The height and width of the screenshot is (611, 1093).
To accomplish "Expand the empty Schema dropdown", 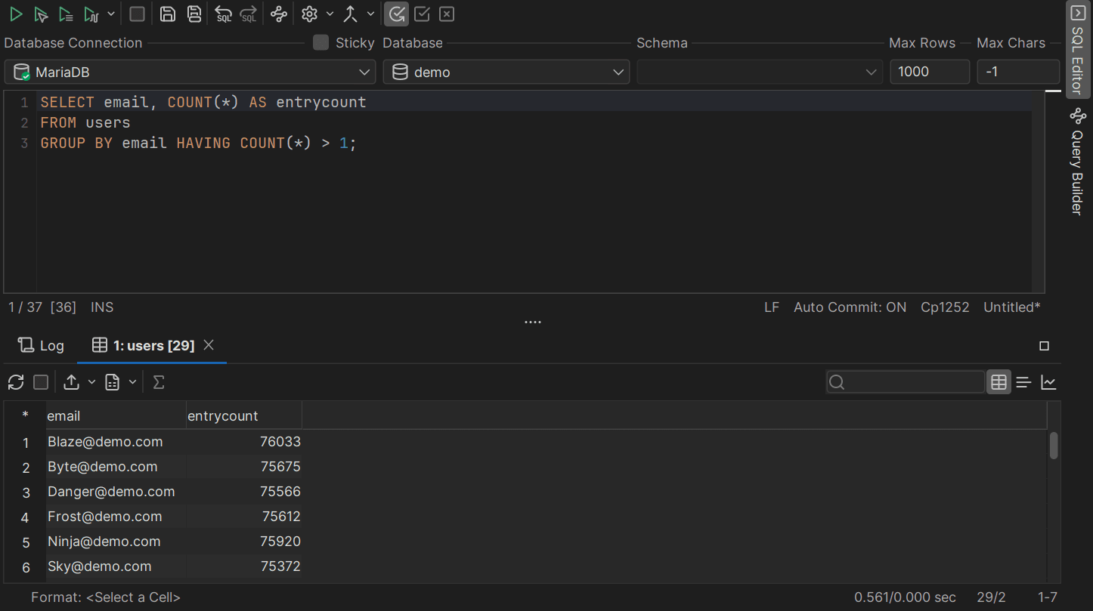I will point(760,72).
